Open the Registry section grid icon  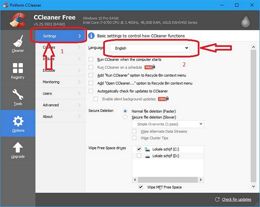click(18, 68)
